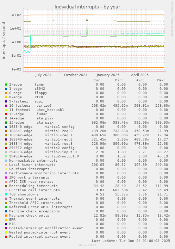Click the RRDTOOL / TOBI OETIKER watermark
175x249 pixels.
(x=171, y=19)
